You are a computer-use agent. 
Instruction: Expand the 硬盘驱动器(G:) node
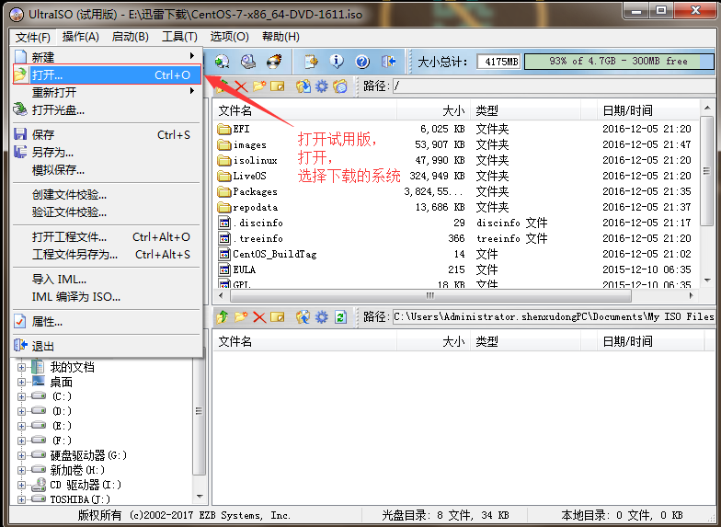(21, 456)
